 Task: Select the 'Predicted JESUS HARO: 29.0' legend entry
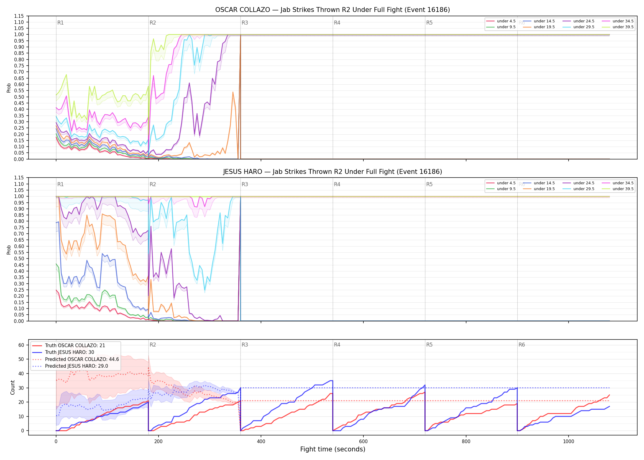click(x=70, y=366)
